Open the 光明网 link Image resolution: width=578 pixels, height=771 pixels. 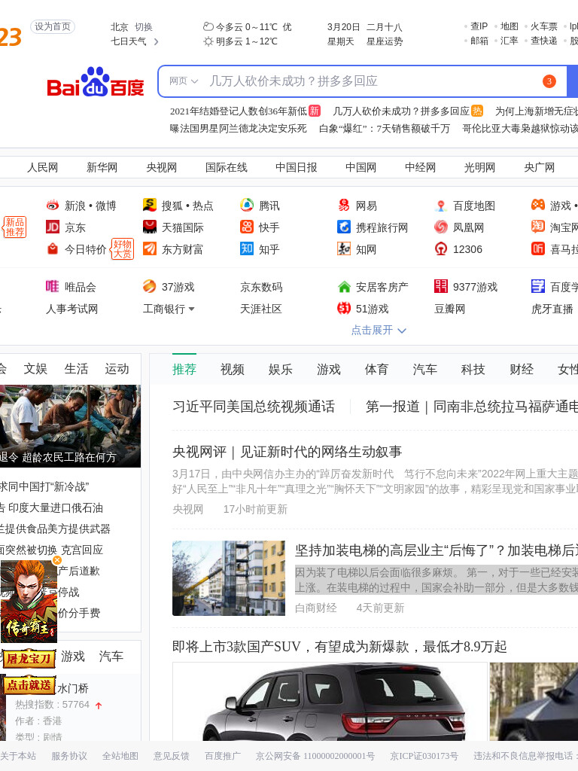tap(479, 168)
